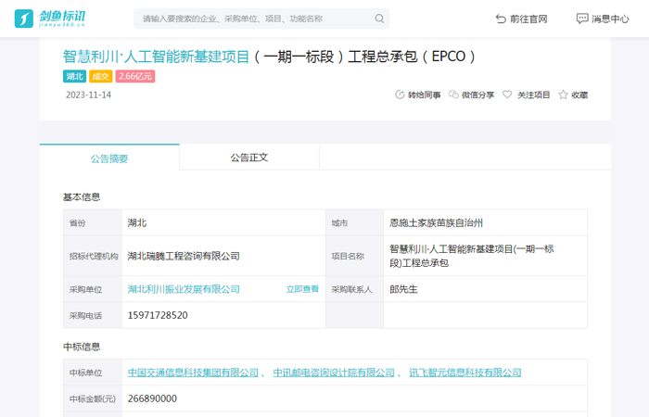Click the 收藏 star icon
649x417 pixels.
tap(563, 95)
